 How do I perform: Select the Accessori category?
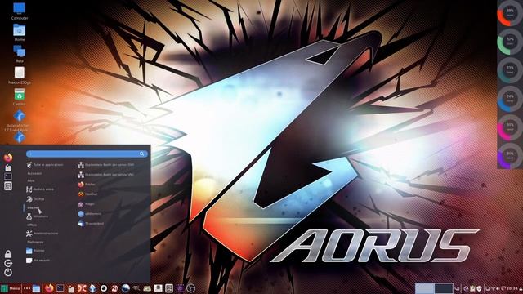[34, 173]
